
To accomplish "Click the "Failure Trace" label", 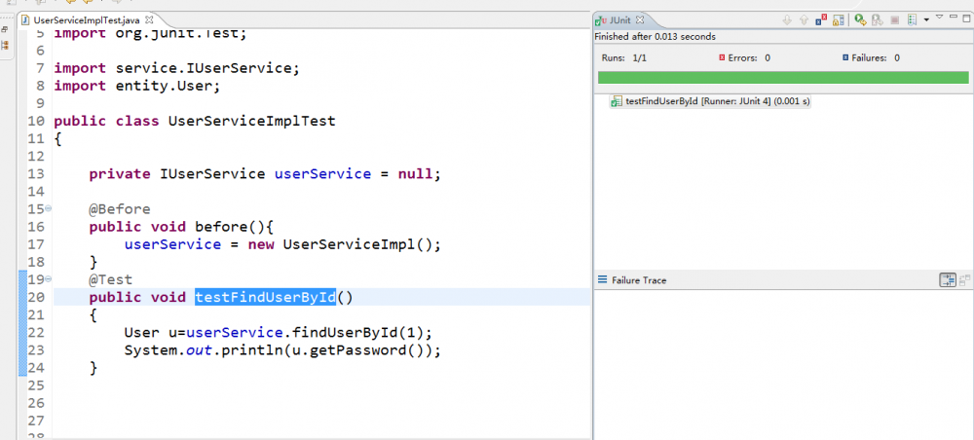I will (639, 280).
